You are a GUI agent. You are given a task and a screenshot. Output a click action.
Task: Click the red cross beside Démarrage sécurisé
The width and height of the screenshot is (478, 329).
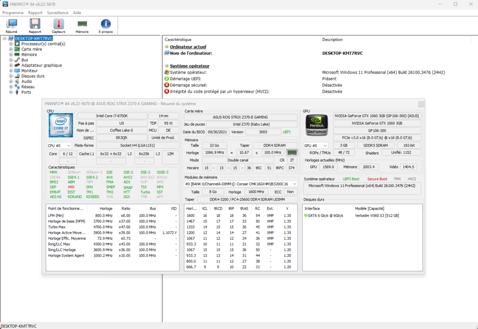(x=167, y=85)
